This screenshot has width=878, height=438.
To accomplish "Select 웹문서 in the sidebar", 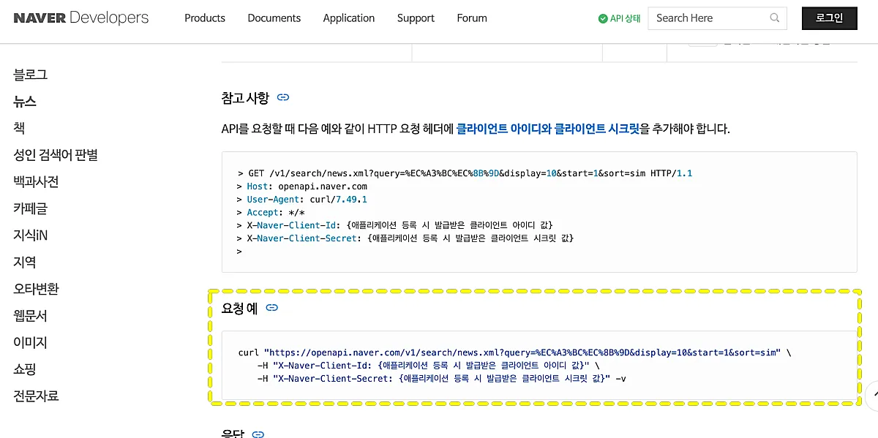I will click(x=31, y=316).
